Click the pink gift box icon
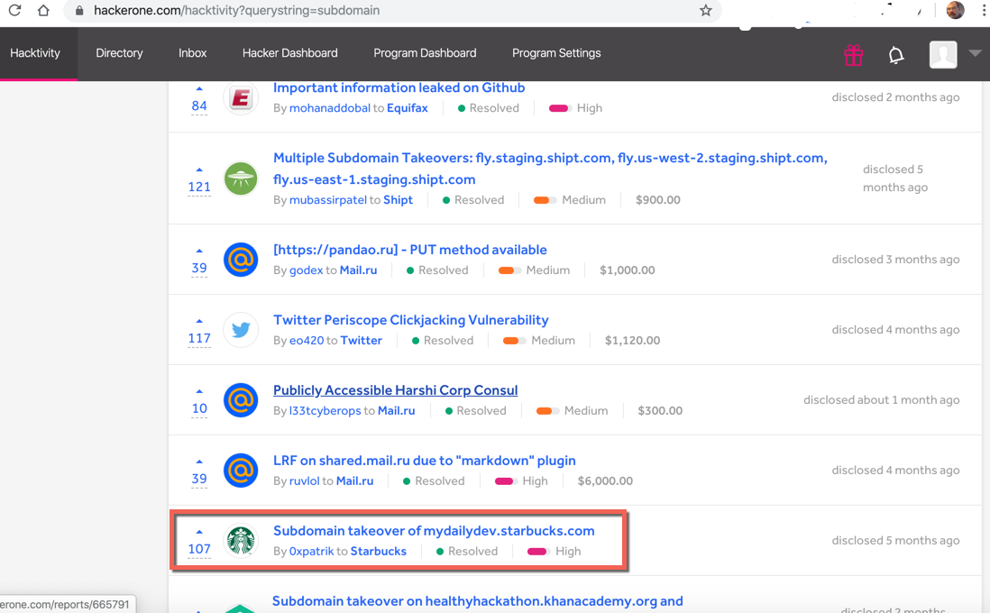Viewport: 990px width, 613px height. pyautogui.click(x=853, y=55)
